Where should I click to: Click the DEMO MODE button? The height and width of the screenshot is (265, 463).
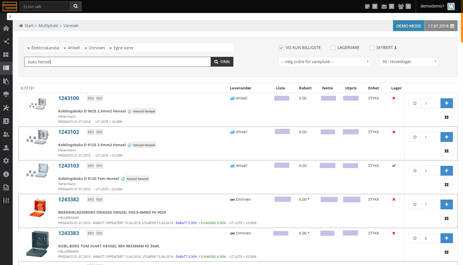(409, 26)
